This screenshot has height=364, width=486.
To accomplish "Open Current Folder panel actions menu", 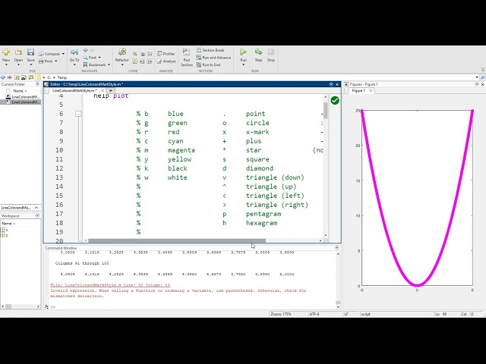I will point(37,84).
